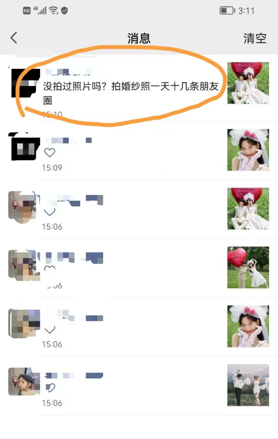
Task: Tap the heart like icon at 15:09
Action: click(50, 152)
